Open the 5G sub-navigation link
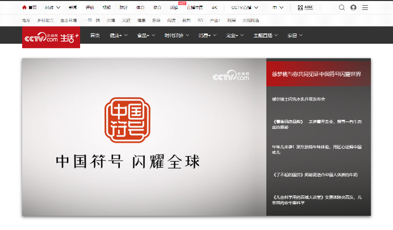This screenshot has width=393, height=230. 200,20
